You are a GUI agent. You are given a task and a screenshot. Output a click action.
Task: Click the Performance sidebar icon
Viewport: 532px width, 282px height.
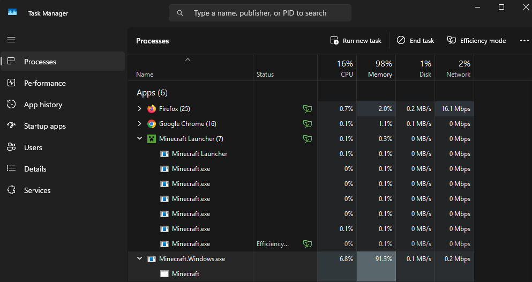(x=11, y=83)
